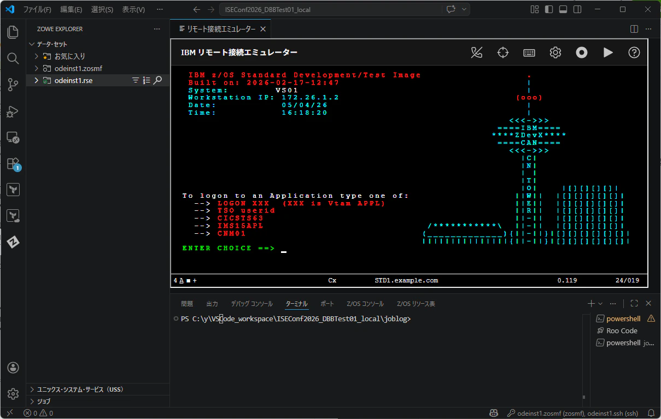
Task: Open the Explorer view in activity bar
Action: pos(13,32)
